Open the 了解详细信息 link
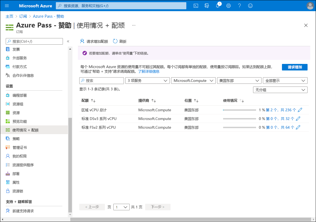Image resolution: width=316 pixels, height=222 pixels. (149, 72)
